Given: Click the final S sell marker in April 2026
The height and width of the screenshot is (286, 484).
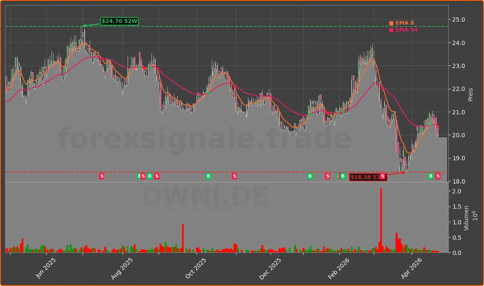Looking at the screenshot, I should 438,176.
